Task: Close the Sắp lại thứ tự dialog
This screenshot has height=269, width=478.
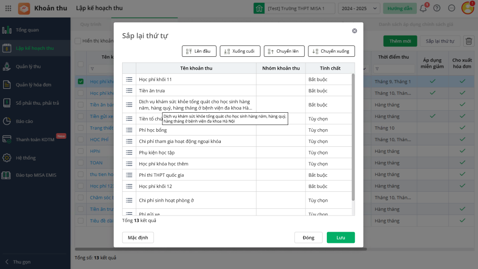Action: 354,31
